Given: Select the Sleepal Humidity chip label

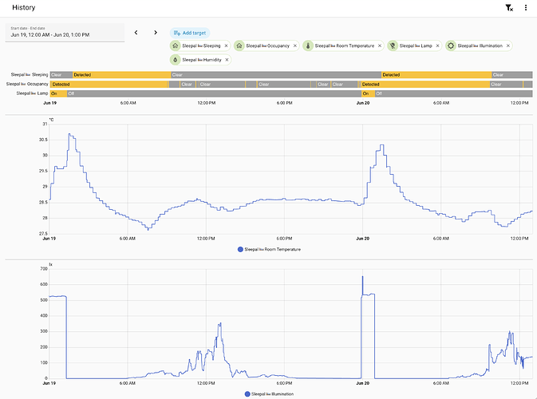Looking at the screenshot, I should click(202, 60).
